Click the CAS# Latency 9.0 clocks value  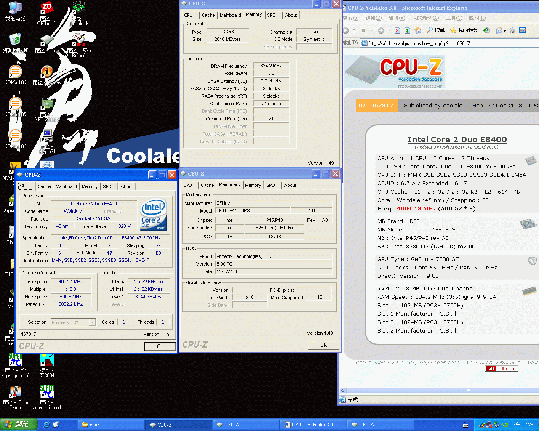click(x=271, y=81)
